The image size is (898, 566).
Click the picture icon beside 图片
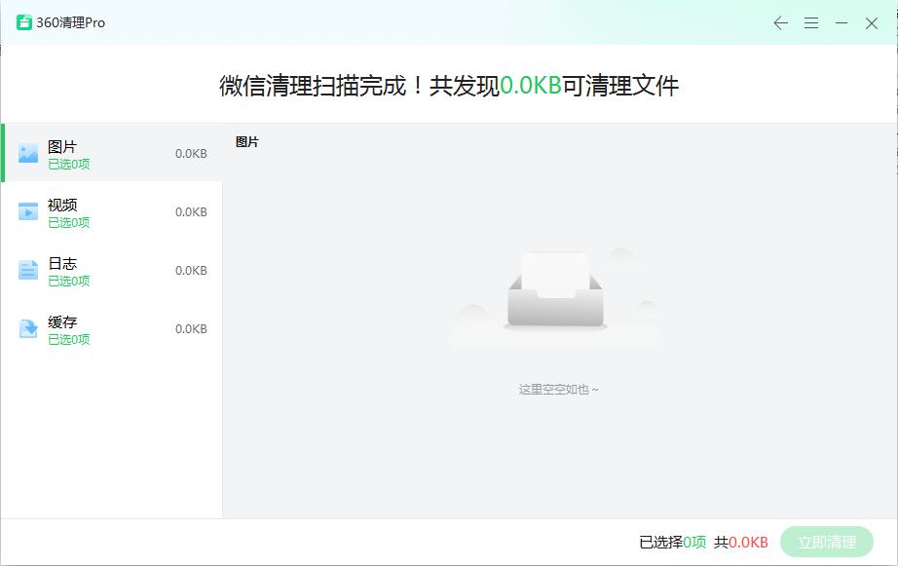coord(28,153)
